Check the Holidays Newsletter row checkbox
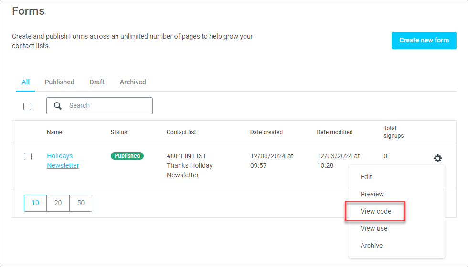Screen dimensions: 468x267 click(x=28, y=156)
